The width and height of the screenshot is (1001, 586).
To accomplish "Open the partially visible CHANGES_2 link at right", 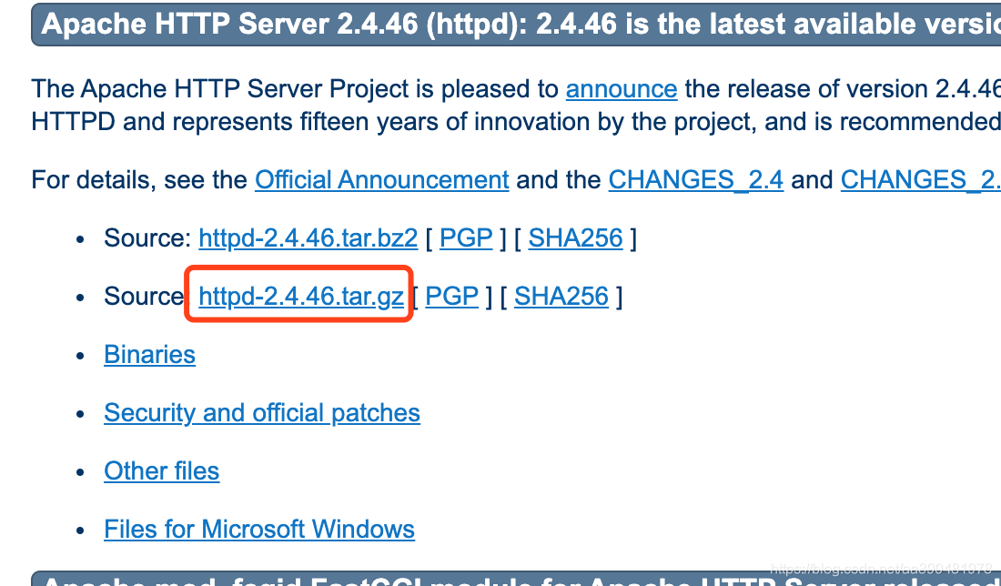I will click(921, 180).
